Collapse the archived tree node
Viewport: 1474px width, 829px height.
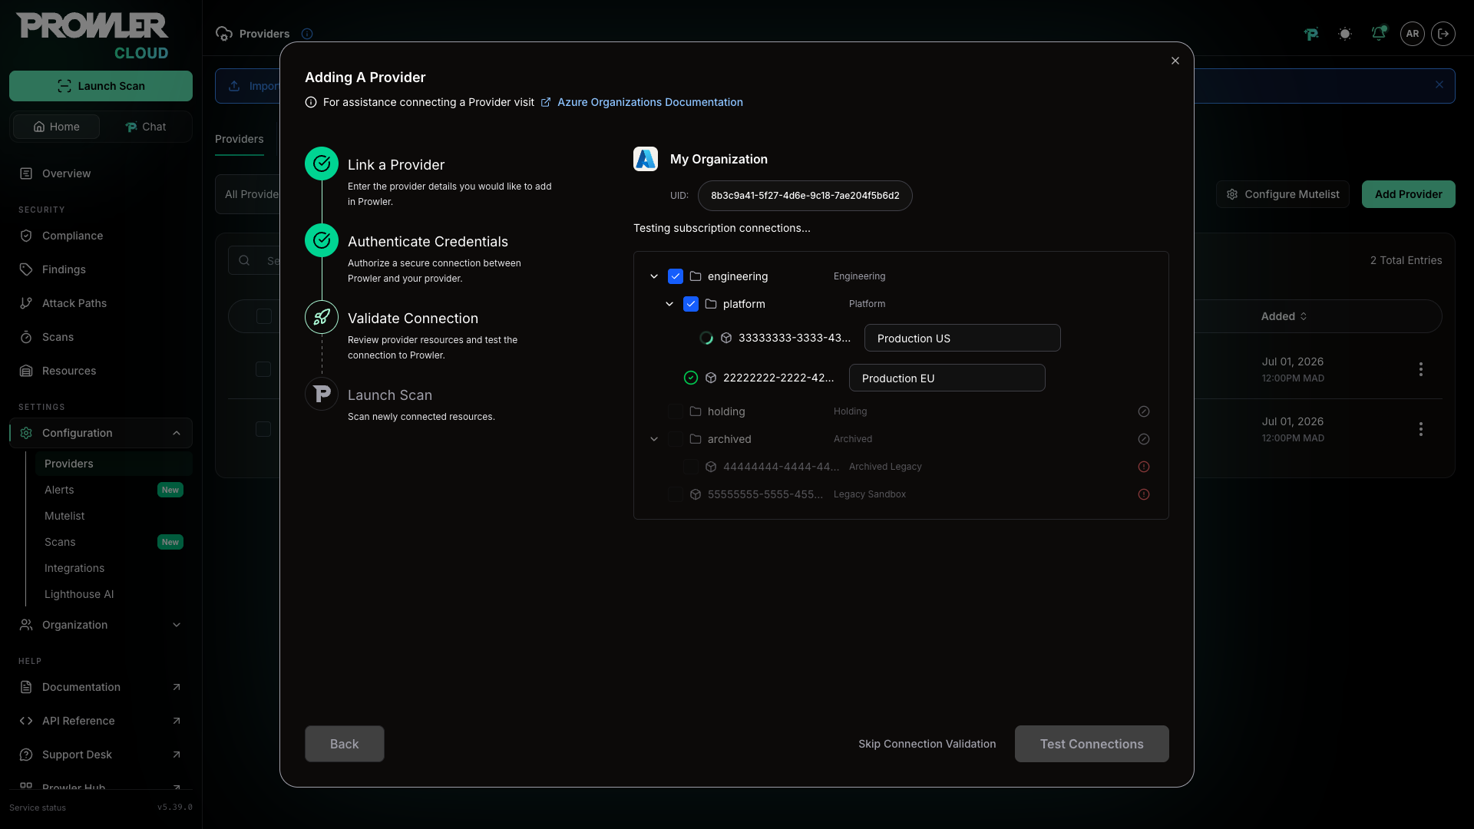[x=654, y=439]
